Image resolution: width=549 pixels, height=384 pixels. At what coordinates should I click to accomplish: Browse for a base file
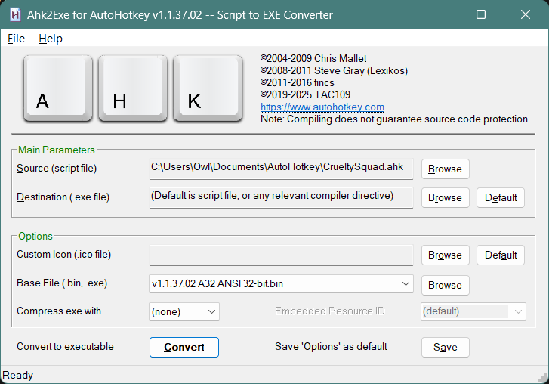pyautogui.click(x=445, y=285)
